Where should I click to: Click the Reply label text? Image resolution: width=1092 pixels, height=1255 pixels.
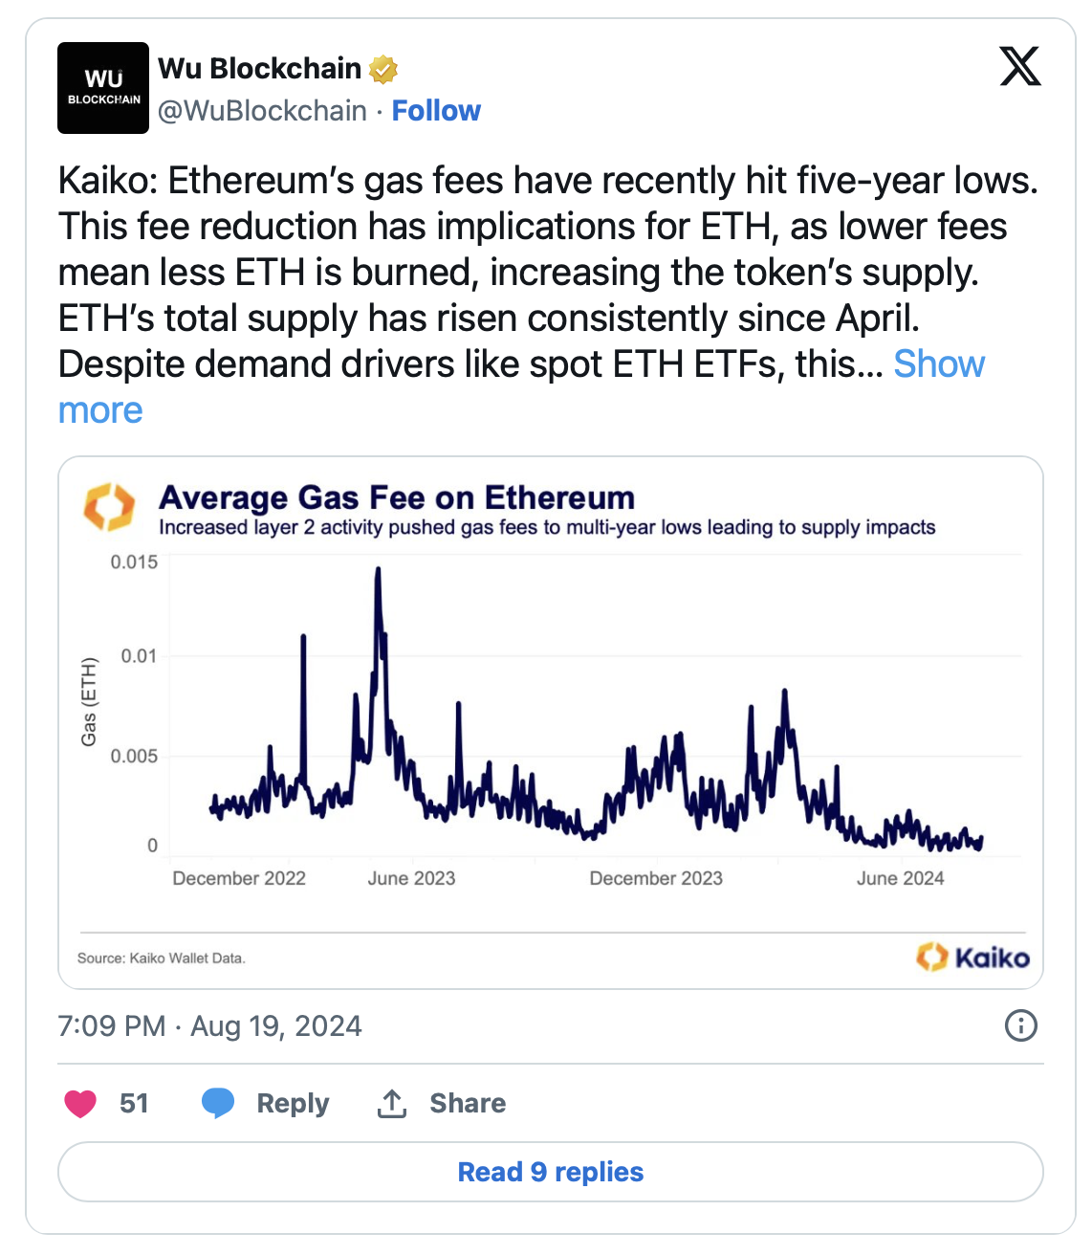point(291,1103)
